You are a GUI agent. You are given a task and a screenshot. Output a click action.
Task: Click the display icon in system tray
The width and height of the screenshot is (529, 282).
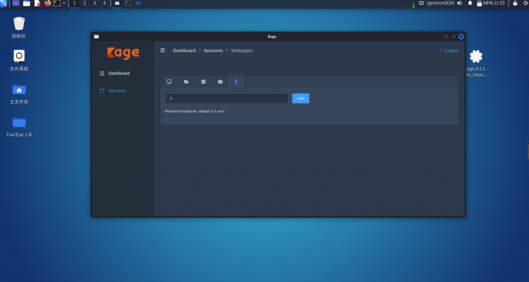pos(421,3)
